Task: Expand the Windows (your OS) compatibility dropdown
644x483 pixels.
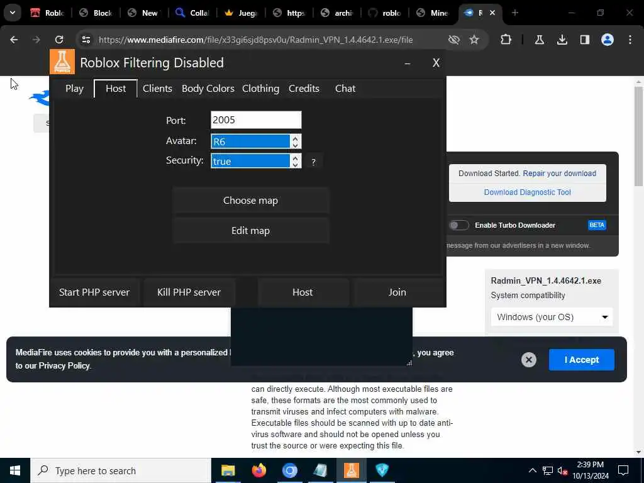Action: point(552,317)
